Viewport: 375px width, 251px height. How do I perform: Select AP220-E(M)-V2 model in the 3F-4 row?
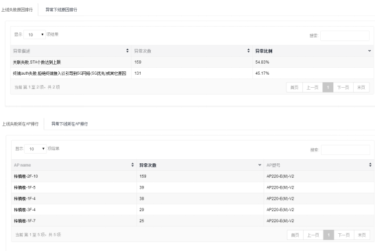[x=280, y=210]
